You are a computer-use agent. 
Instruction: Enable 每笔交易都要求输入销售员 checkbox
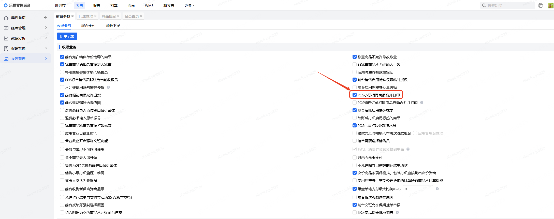click(x=62, y=72)
